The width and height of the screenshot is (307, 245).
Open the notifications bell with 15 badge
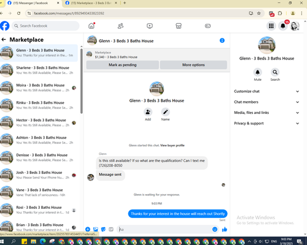point(283,26)
